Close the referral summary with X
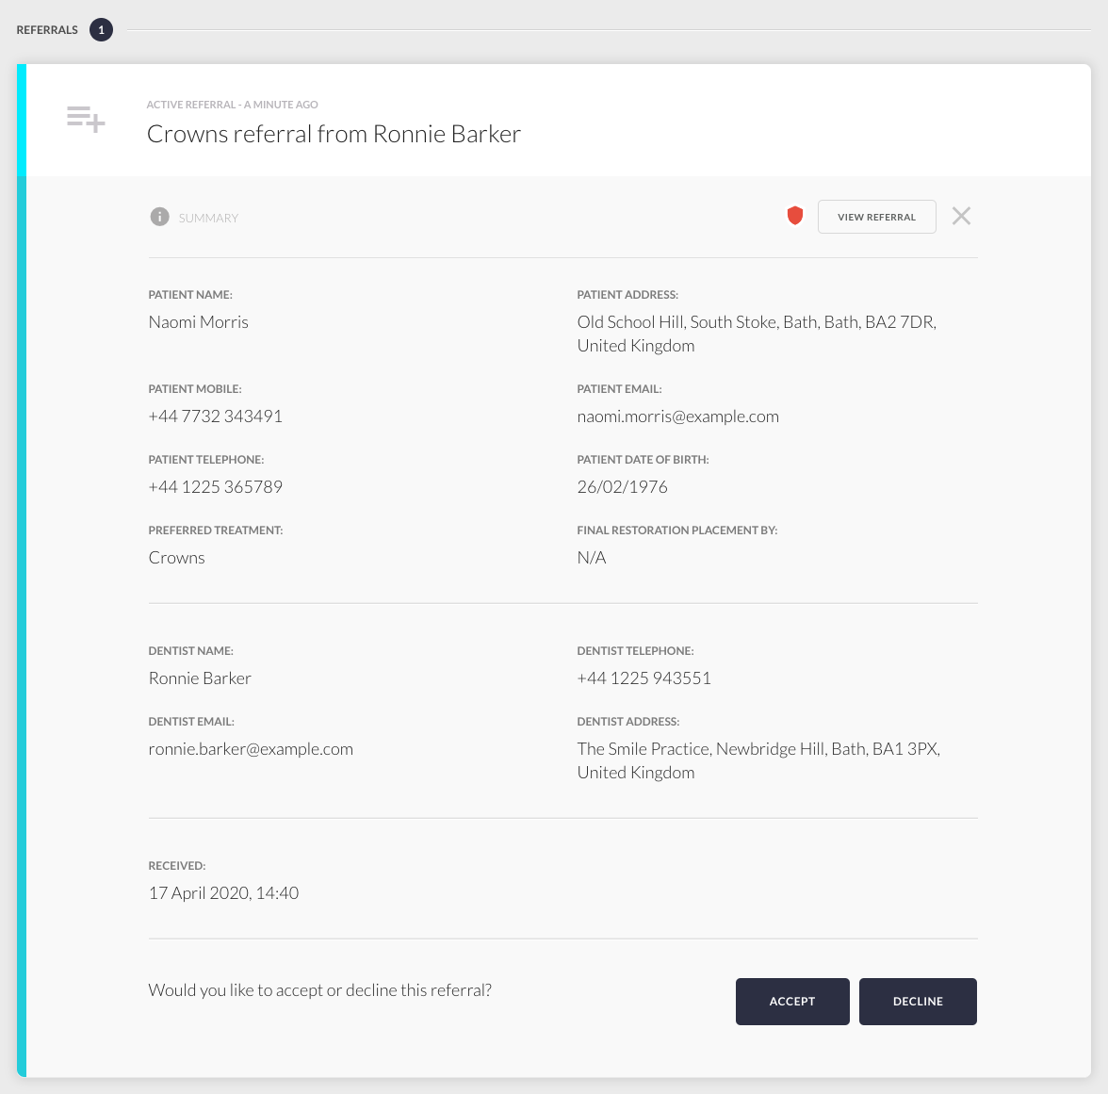 pyautogui.click(x=961, y=216)
